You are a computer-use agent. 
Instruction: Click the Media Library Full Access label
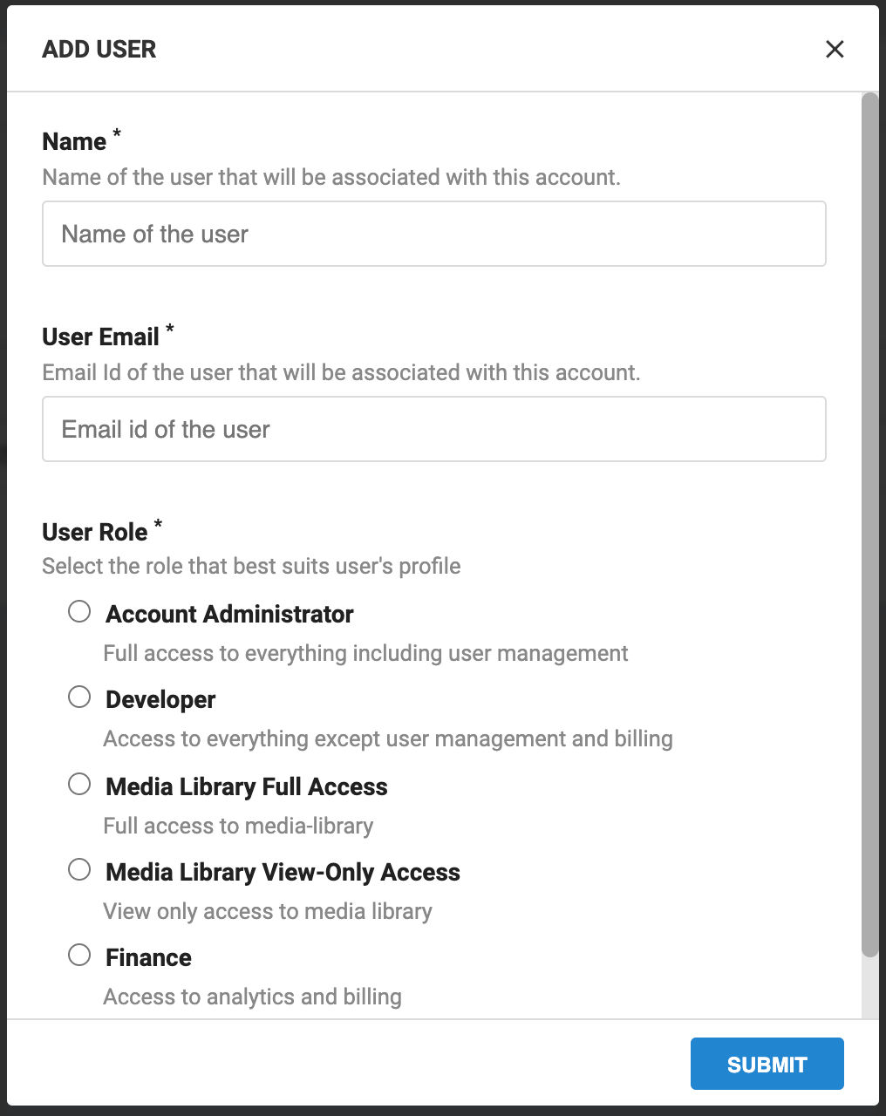click(245, 786)
